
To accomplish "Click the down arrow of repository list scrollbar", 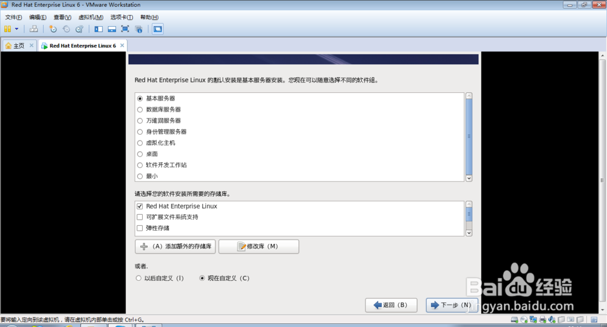I will pyautogui.click(x=469, y=233).
